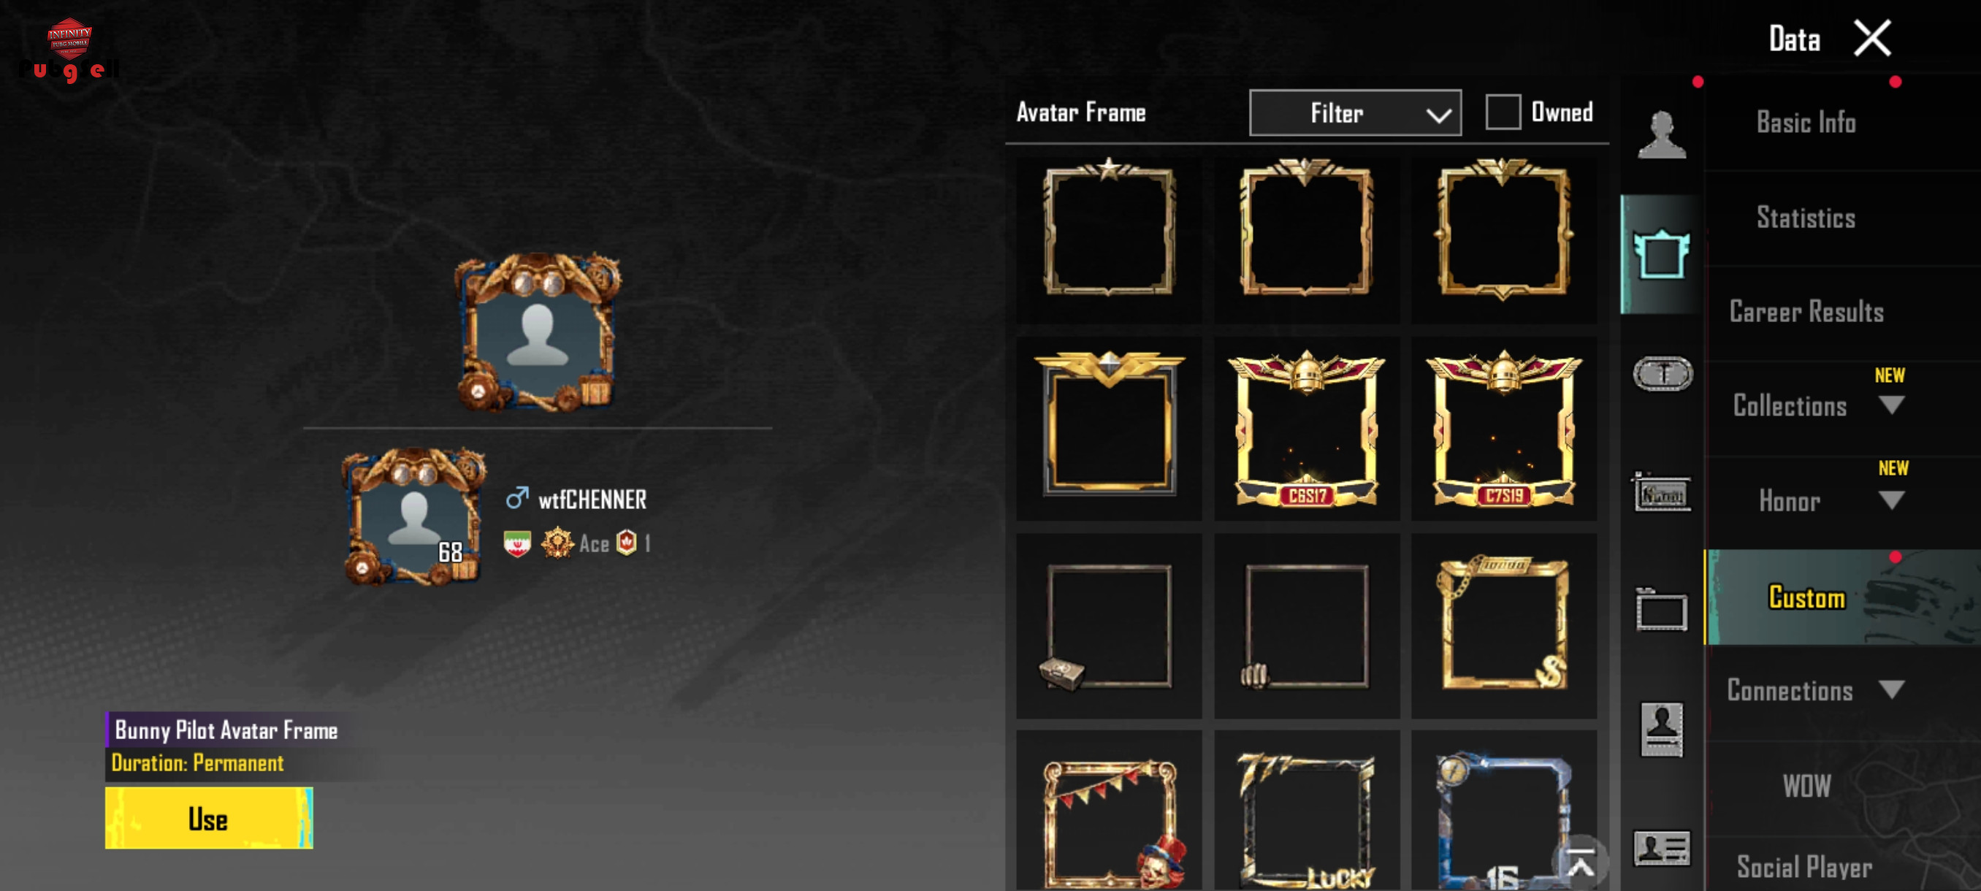Open the ID card category icon
The image size is (1981, 891).
pyautogui.click(x=1661, y=848)
